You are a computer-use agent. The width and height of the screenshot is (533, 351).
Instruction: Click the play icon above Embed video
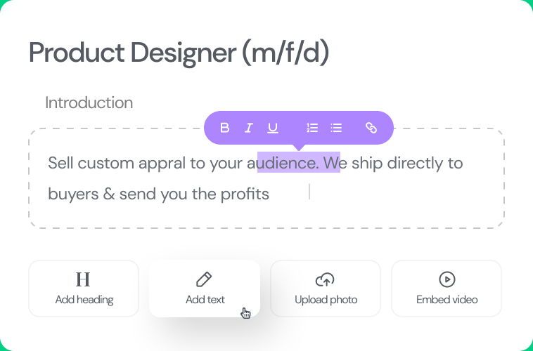[x=447, y=279]
